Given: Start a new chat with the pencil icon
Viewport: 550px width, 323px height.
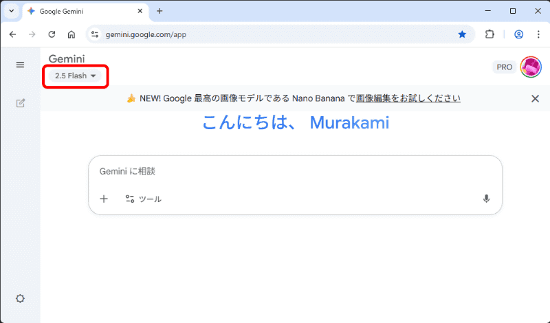Looking at the screenshot, I should 21,103.
